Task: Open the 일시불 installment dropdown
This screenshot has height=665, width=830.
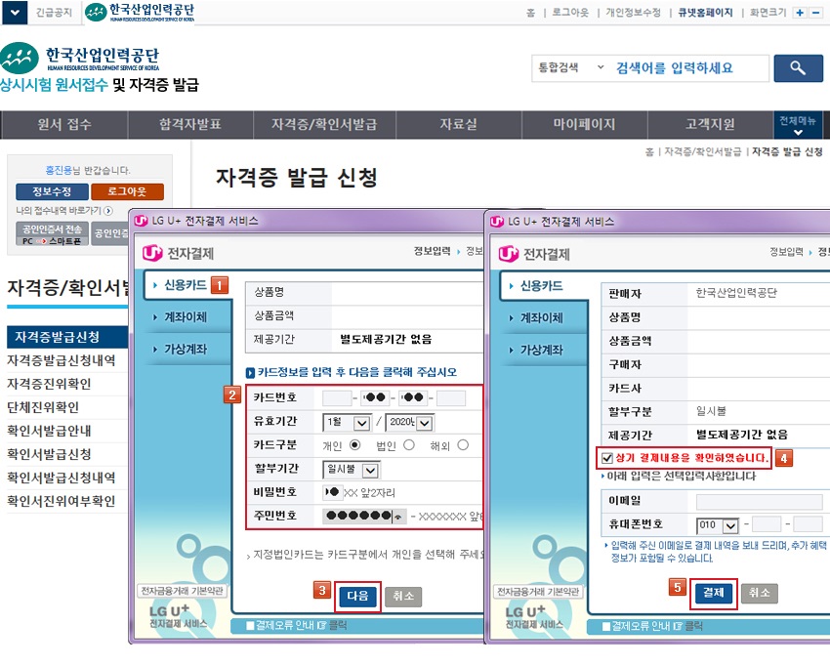Action: [351, 470]
